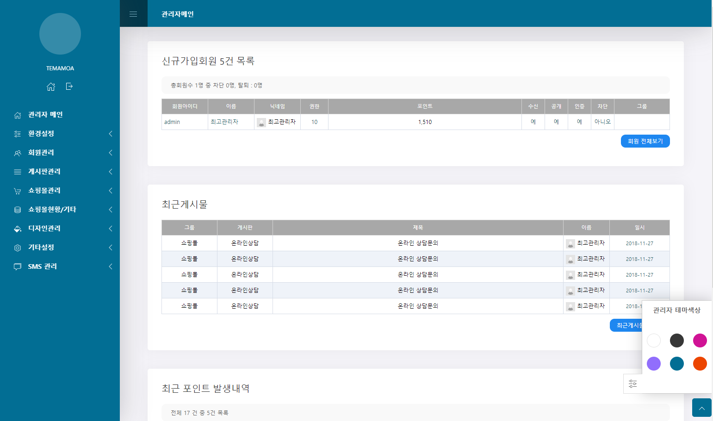Open the 쇼핑몰현황/기타 menu item

click(52, 210)
